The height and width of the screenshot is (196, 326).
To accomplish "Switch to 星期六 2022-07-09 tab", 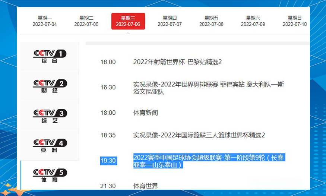I will pos(253,21).
